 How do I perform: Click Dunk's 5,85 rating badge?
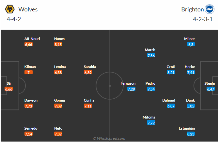coord(191,106)
